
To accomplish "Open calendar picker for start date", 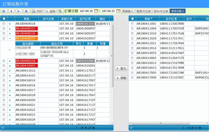I will [96, 11].
